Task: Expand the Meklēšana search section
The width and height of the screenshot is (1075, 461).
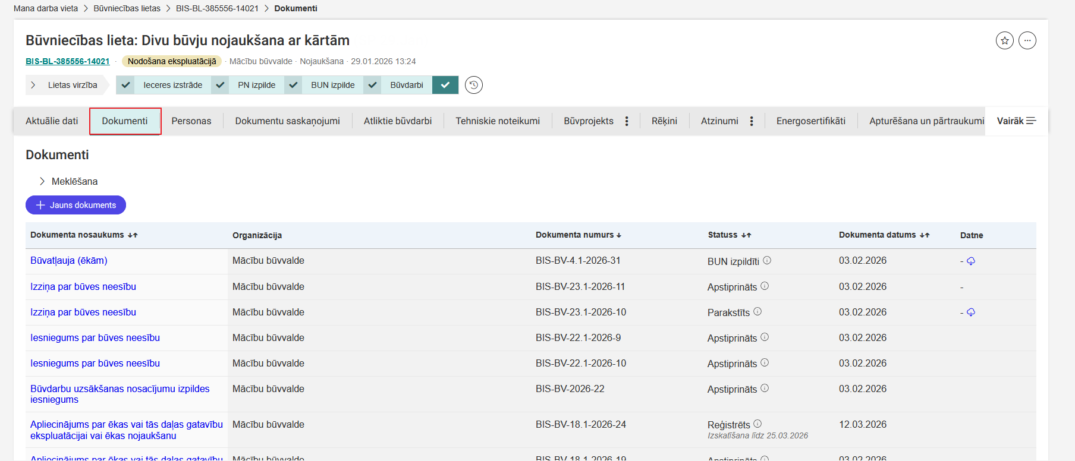Action: pos(68,181)
